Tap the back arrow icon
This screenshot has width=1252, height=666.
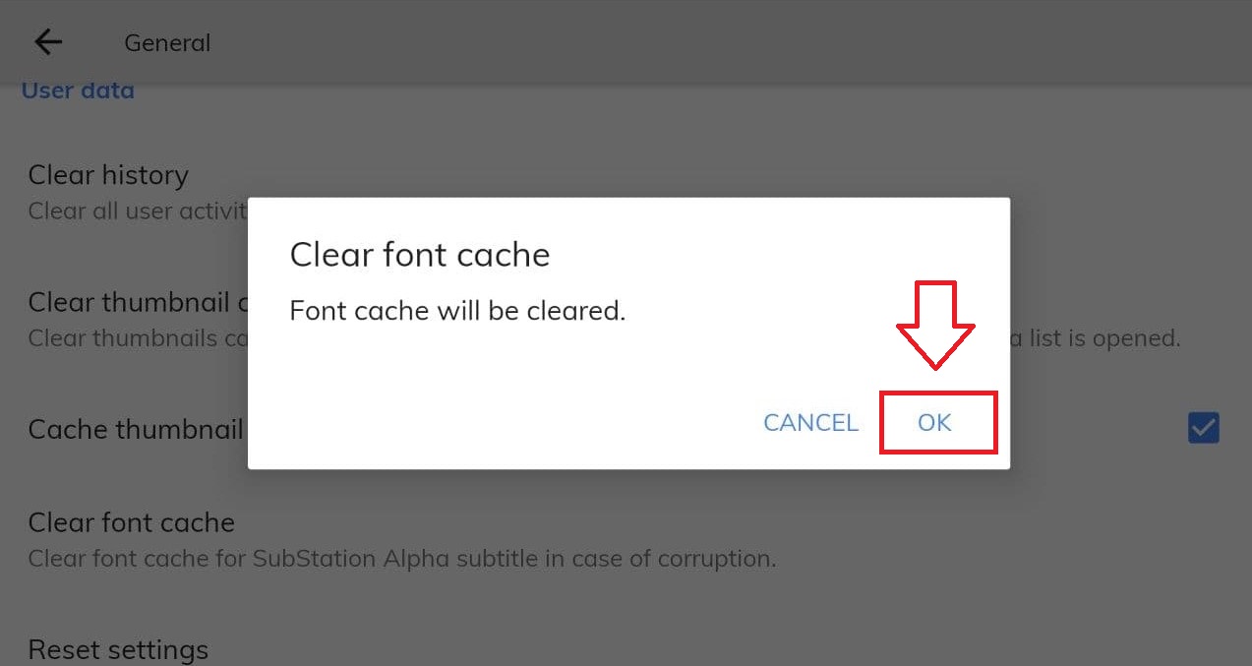click(47, 42)
